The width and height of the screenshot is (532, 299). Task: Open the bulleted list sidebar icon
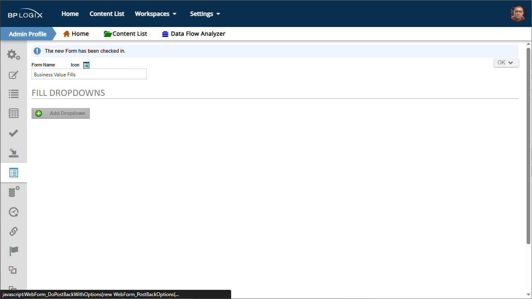pos(13,94)
